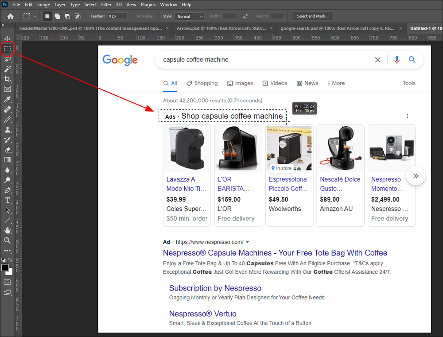Image resolution: width=443 pixels, height=337 pixels.
Task: Select the Path Selection tool
Action: pos(8,210)
